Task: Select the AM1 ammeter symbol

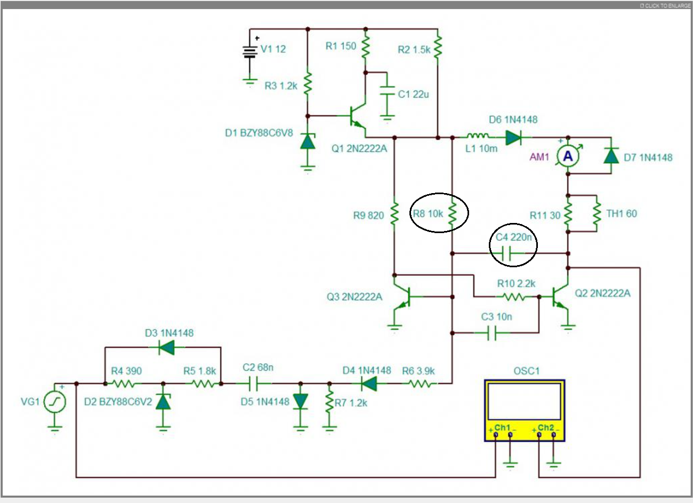Action: point(568,155)
